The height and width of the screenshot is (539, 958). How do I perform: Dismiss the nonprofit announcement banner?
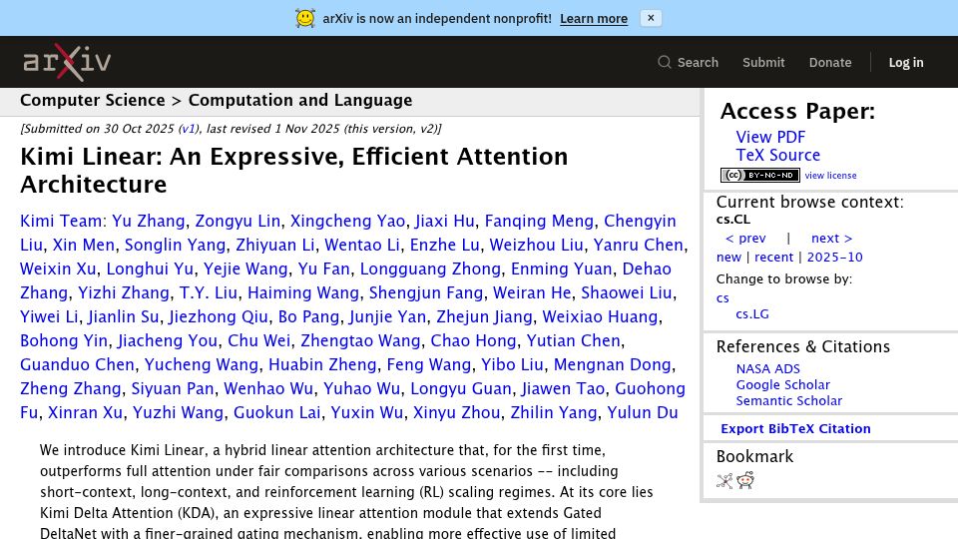(651, 18)
